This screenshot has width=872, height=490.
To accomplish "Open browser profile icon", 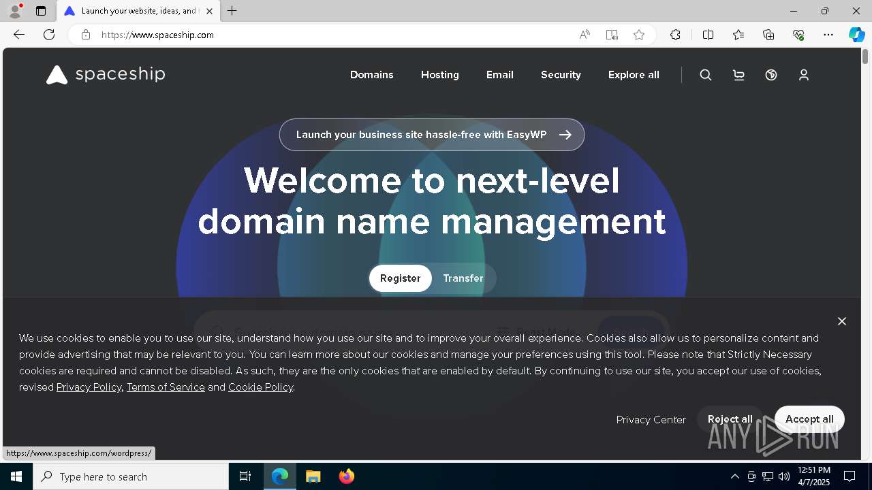I will (15, 11).
